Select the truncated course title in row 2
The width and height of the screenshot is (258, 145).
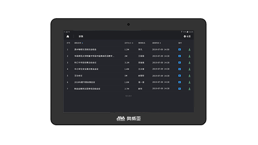click(x=94, y=56)
